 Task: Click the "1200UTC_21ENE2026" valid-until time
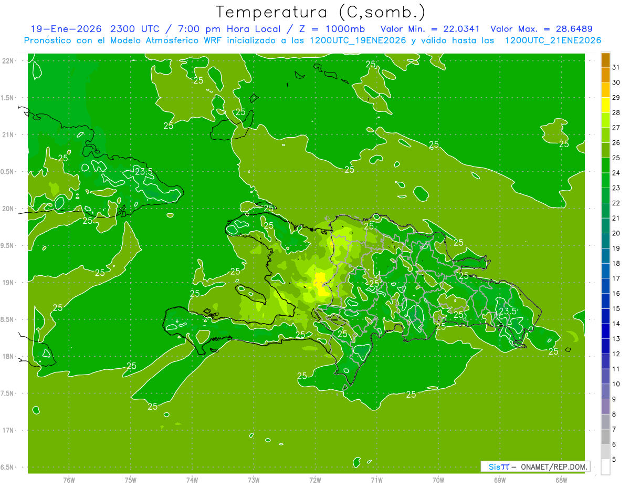(x=553, y=40)
